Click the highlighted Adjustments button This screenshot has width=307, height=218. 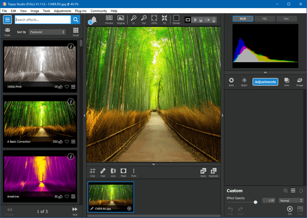click(x=265, y=82)
